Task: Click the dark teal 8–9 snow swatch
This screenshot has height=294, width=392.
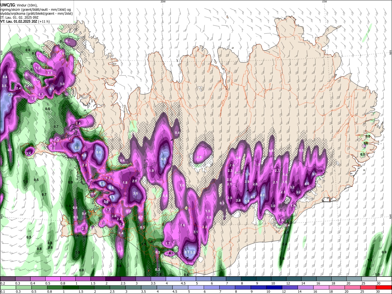Action: [248, 279]
